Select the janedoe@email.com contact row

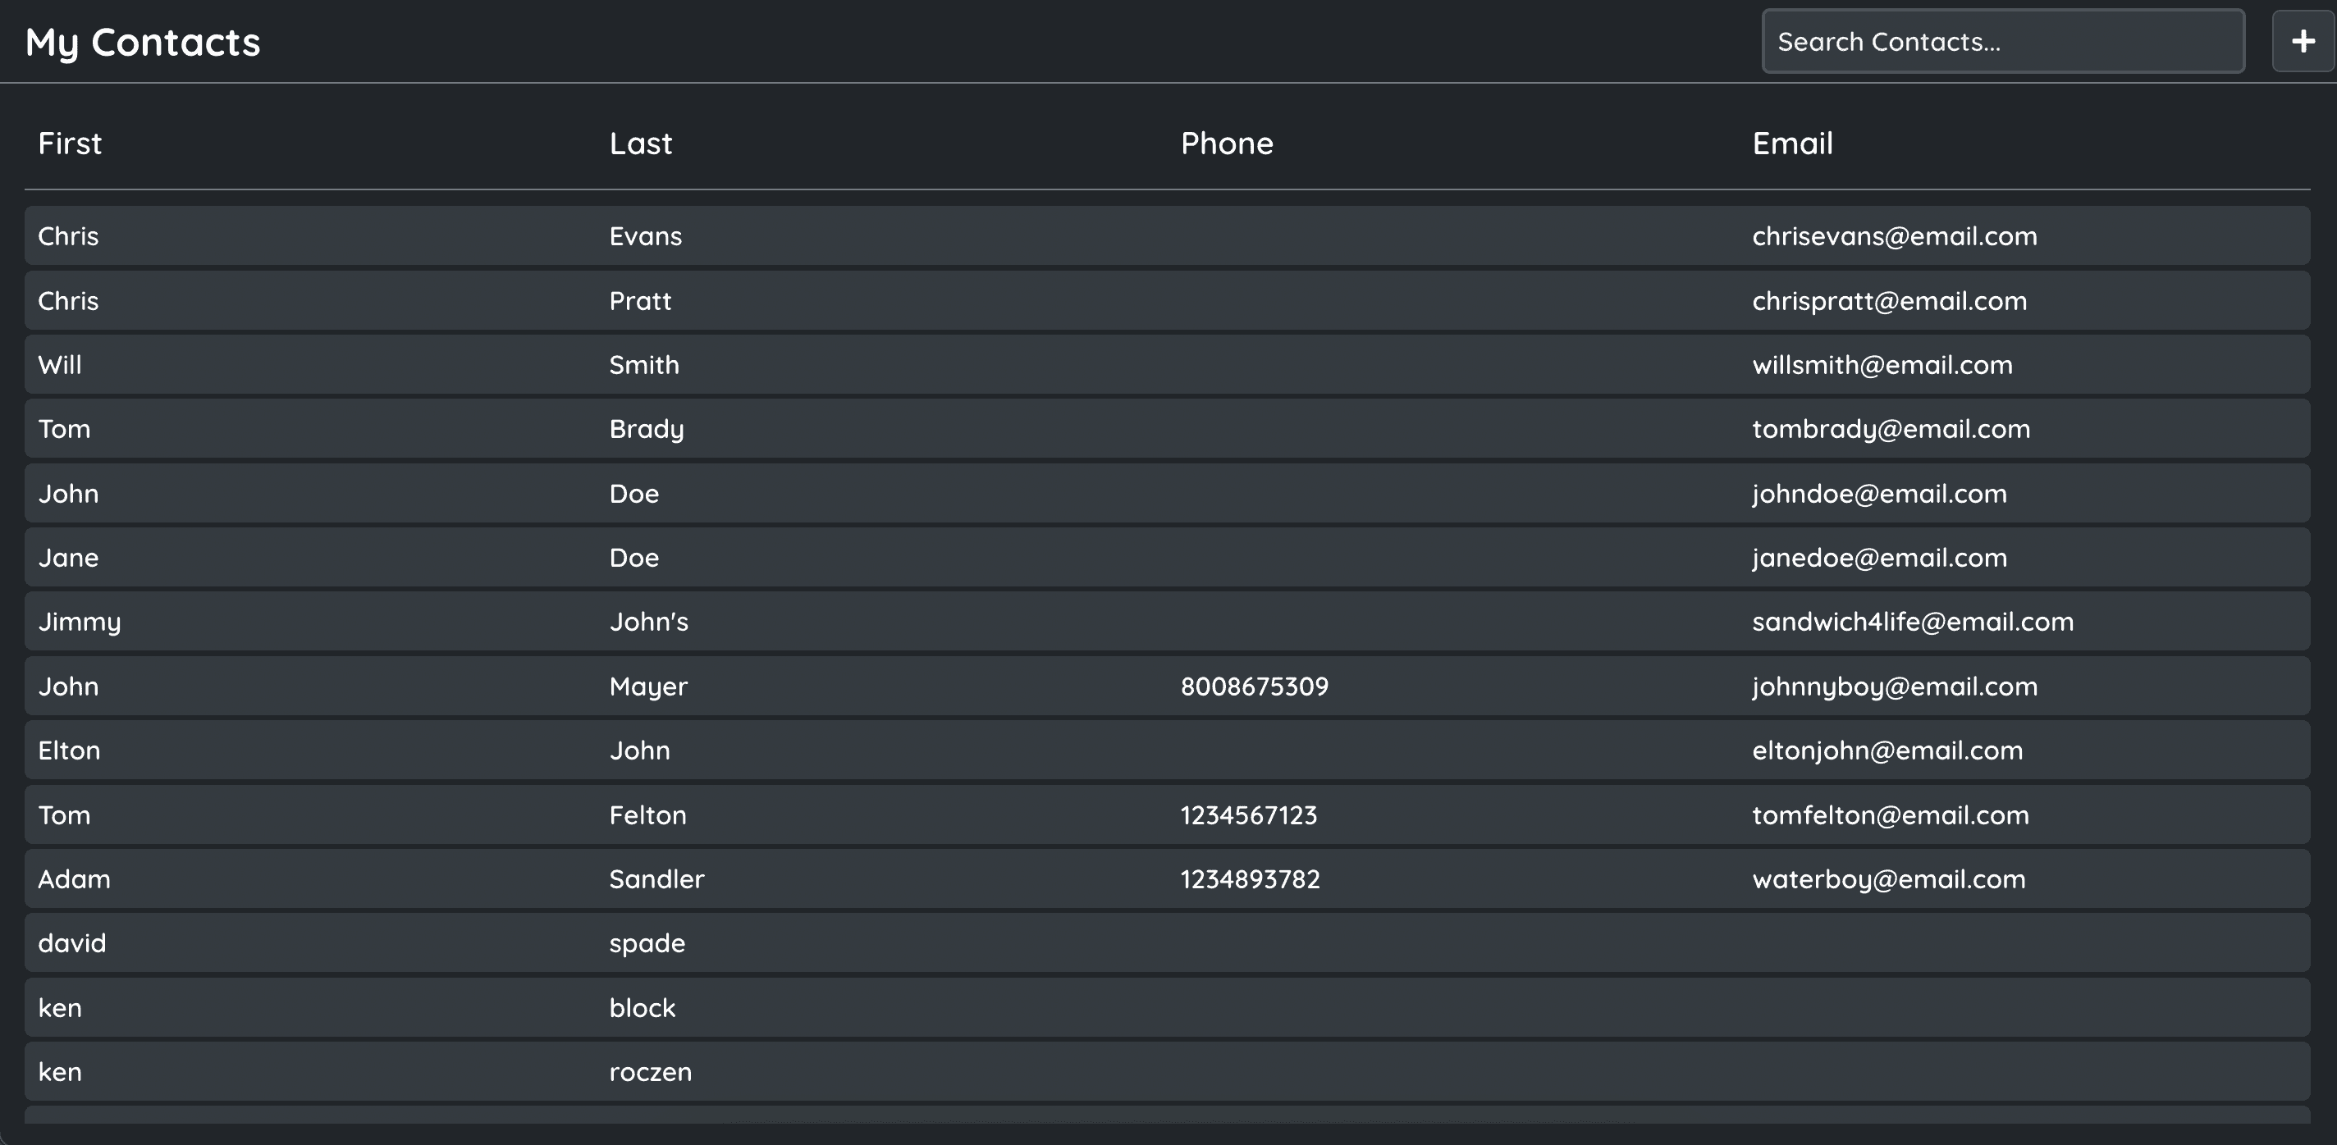click(1879, 558)
